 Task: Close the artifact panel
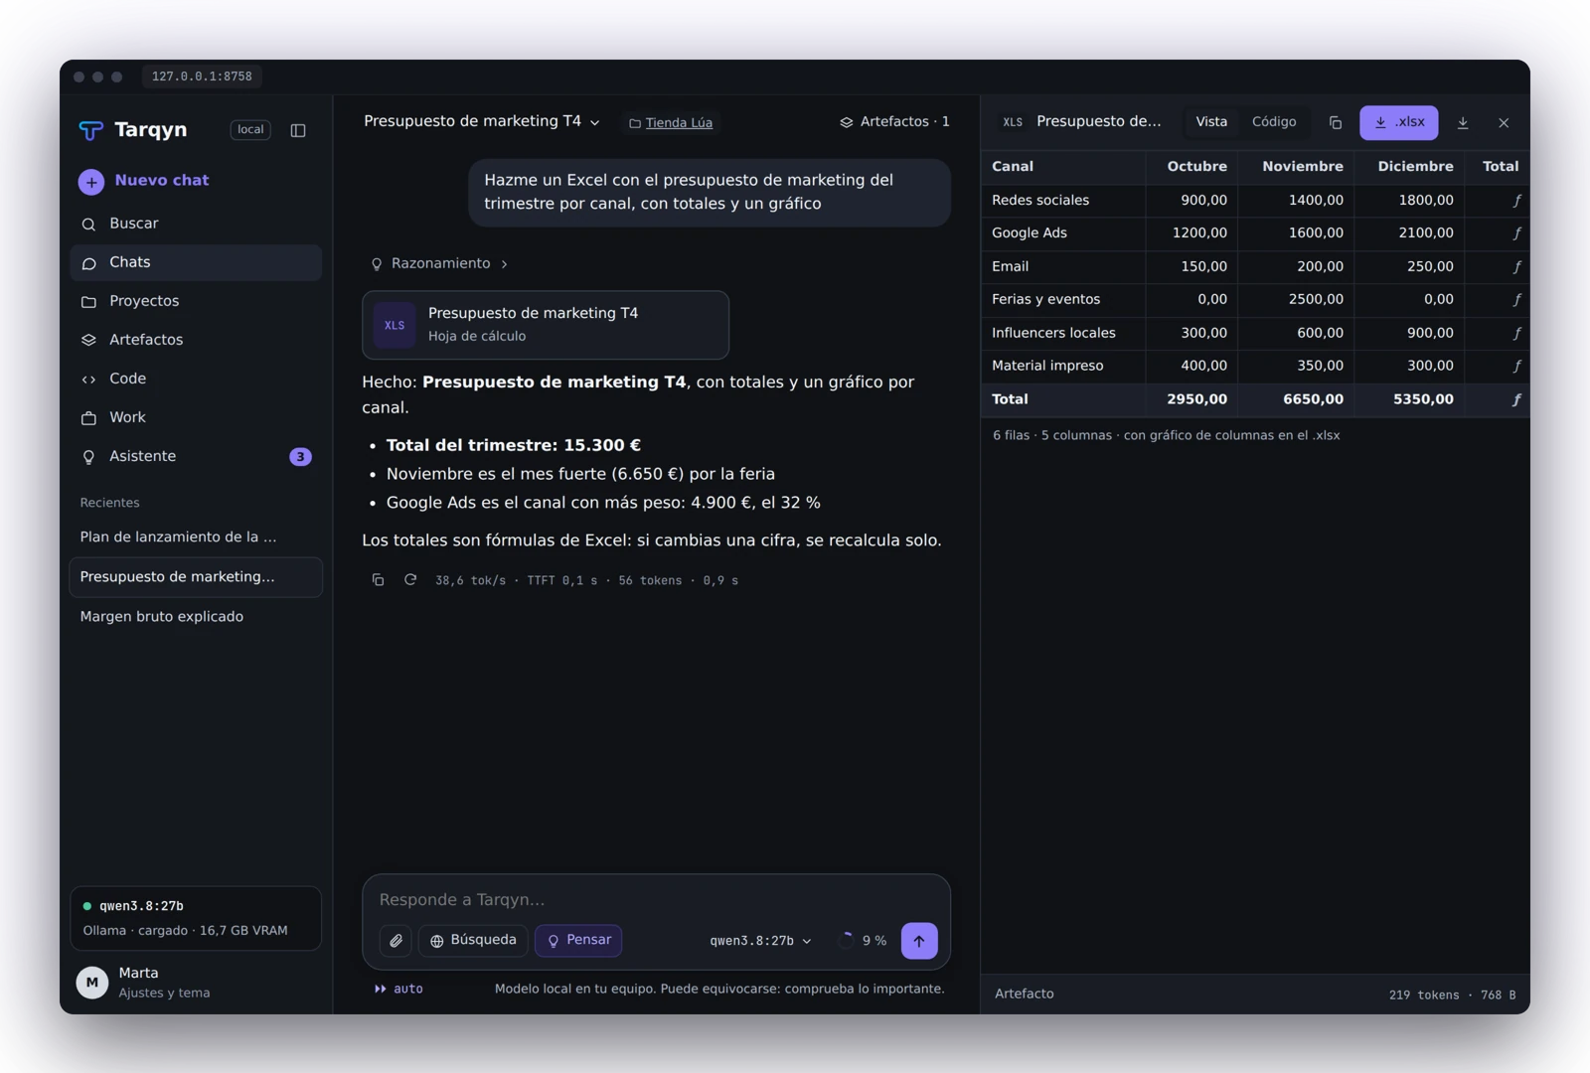(1504, 123)
